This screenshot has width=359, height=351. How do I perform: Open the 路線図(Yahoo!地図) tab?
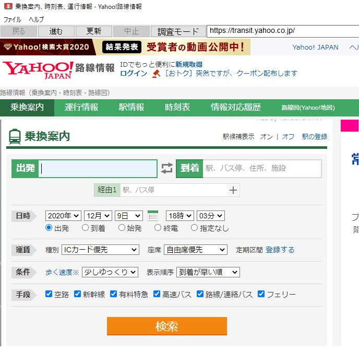(x=308, y=108)
